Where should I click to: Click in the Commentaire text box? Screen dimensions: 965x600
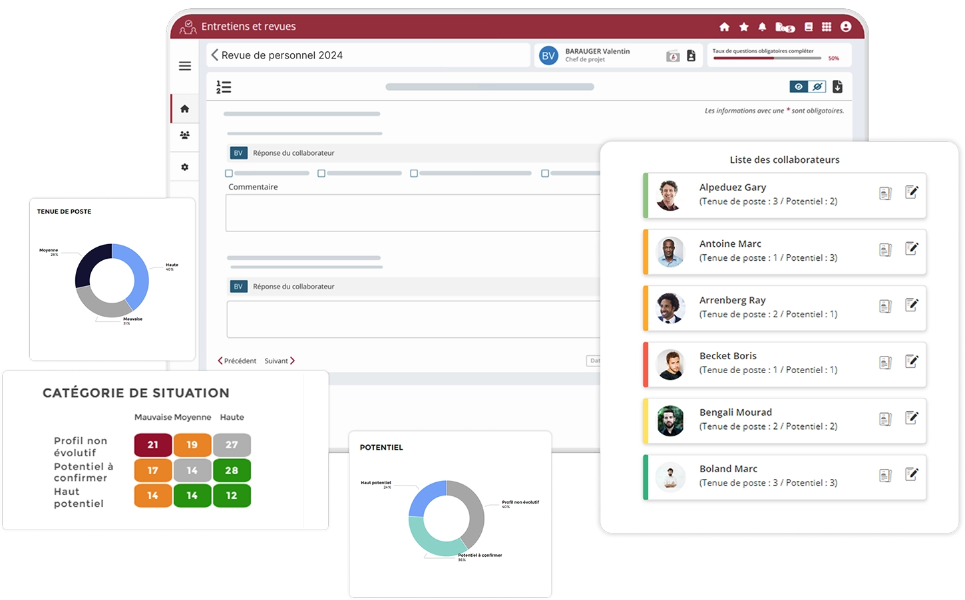413,213
